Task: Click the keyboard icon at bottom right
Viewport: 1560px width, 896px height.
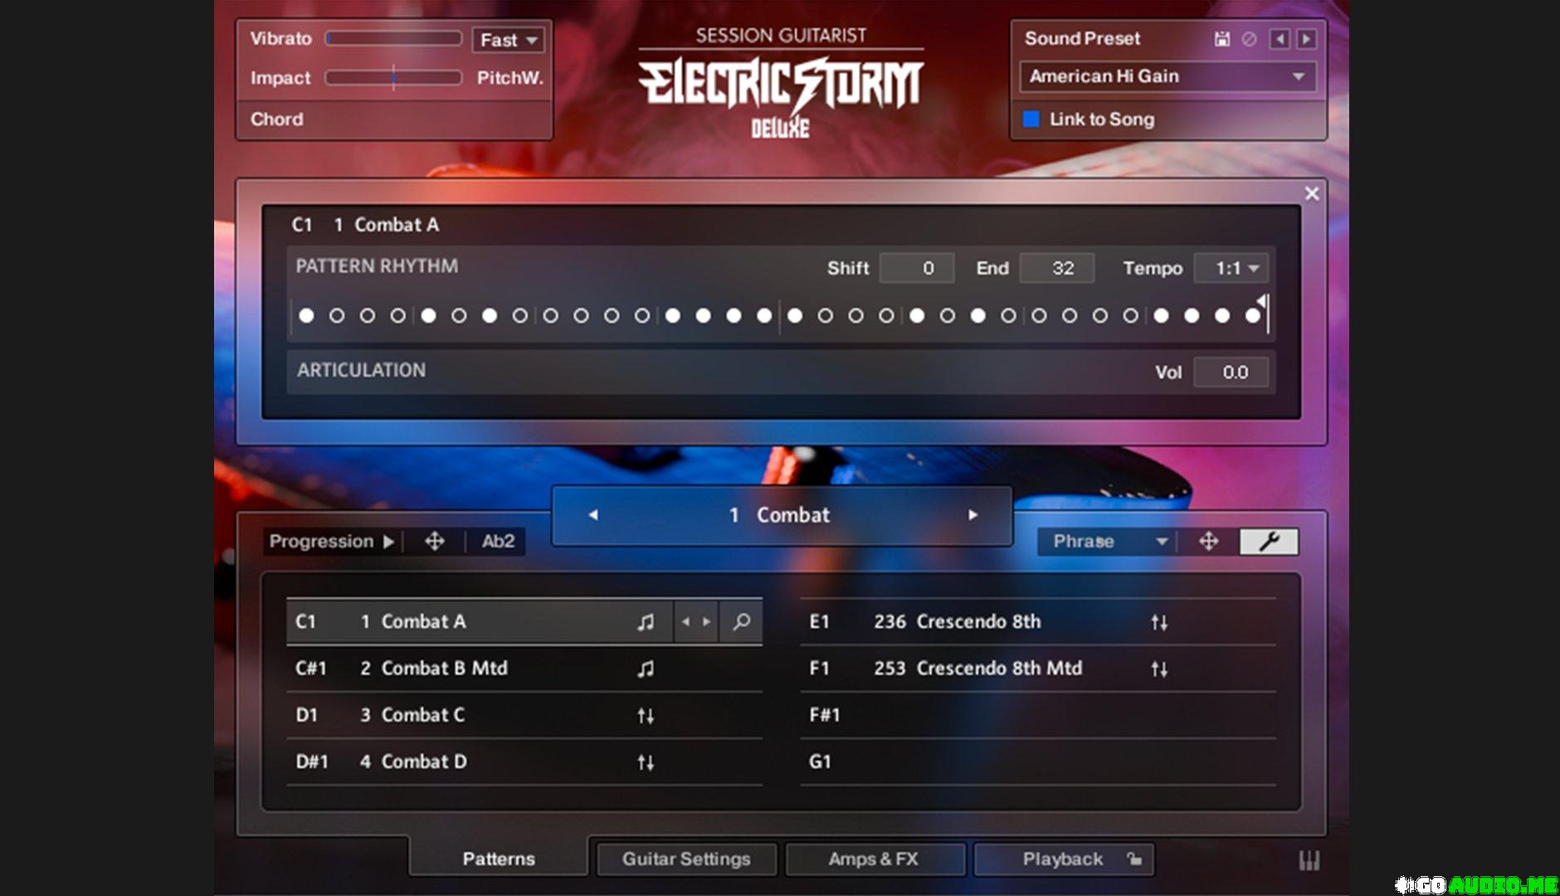Action: pos(1309,860)
